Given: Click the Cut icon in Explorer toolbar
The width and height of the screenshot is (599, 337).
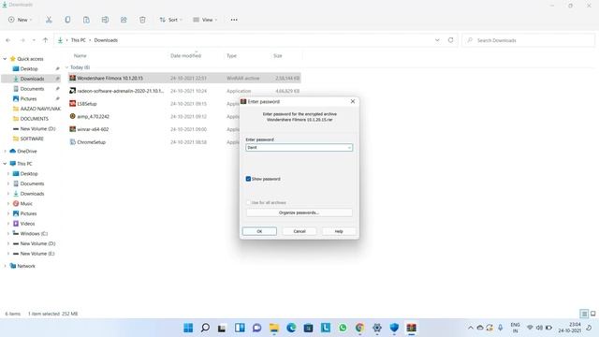Looking at the screenshot, I should click(x=49, y=20).
